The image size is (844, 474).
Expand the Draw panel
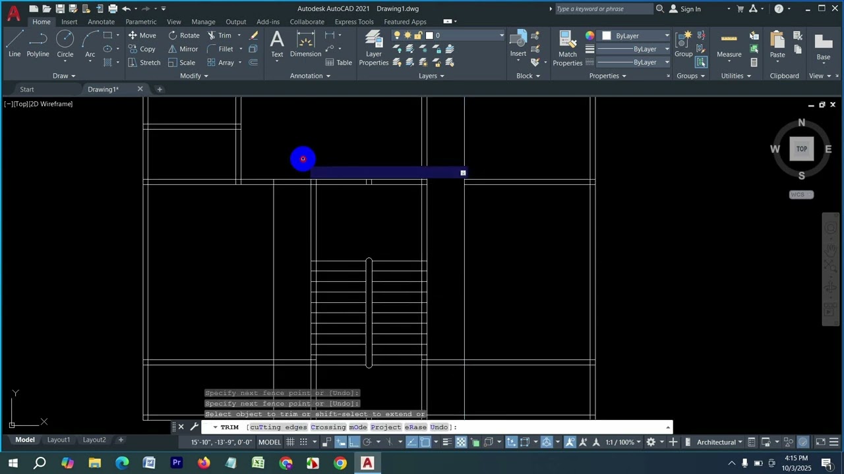[x=64, y=76]
